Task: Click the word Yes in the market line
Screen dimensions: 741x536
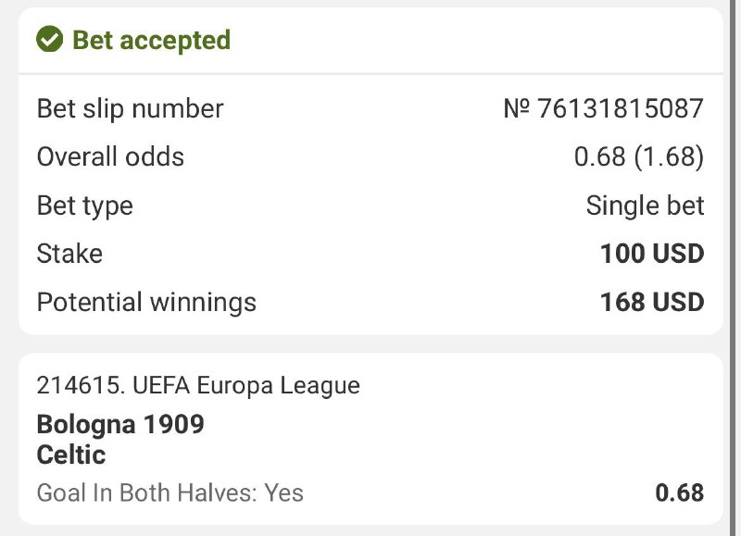Action: (283, 492)
